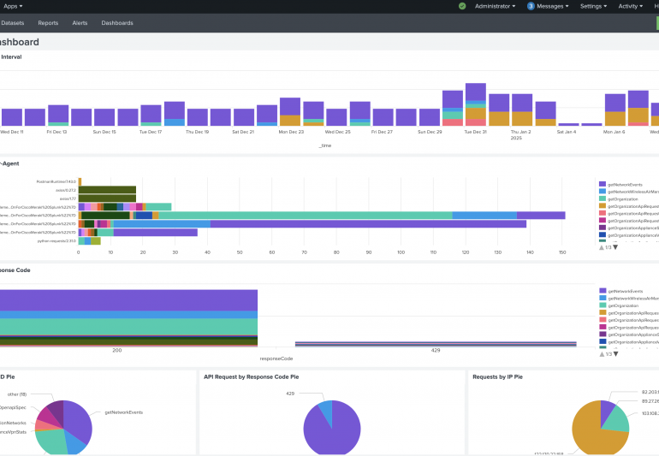Switch to the Reports tab
The width and height of the screenshot is (659, 456).
tap(48, 23)
